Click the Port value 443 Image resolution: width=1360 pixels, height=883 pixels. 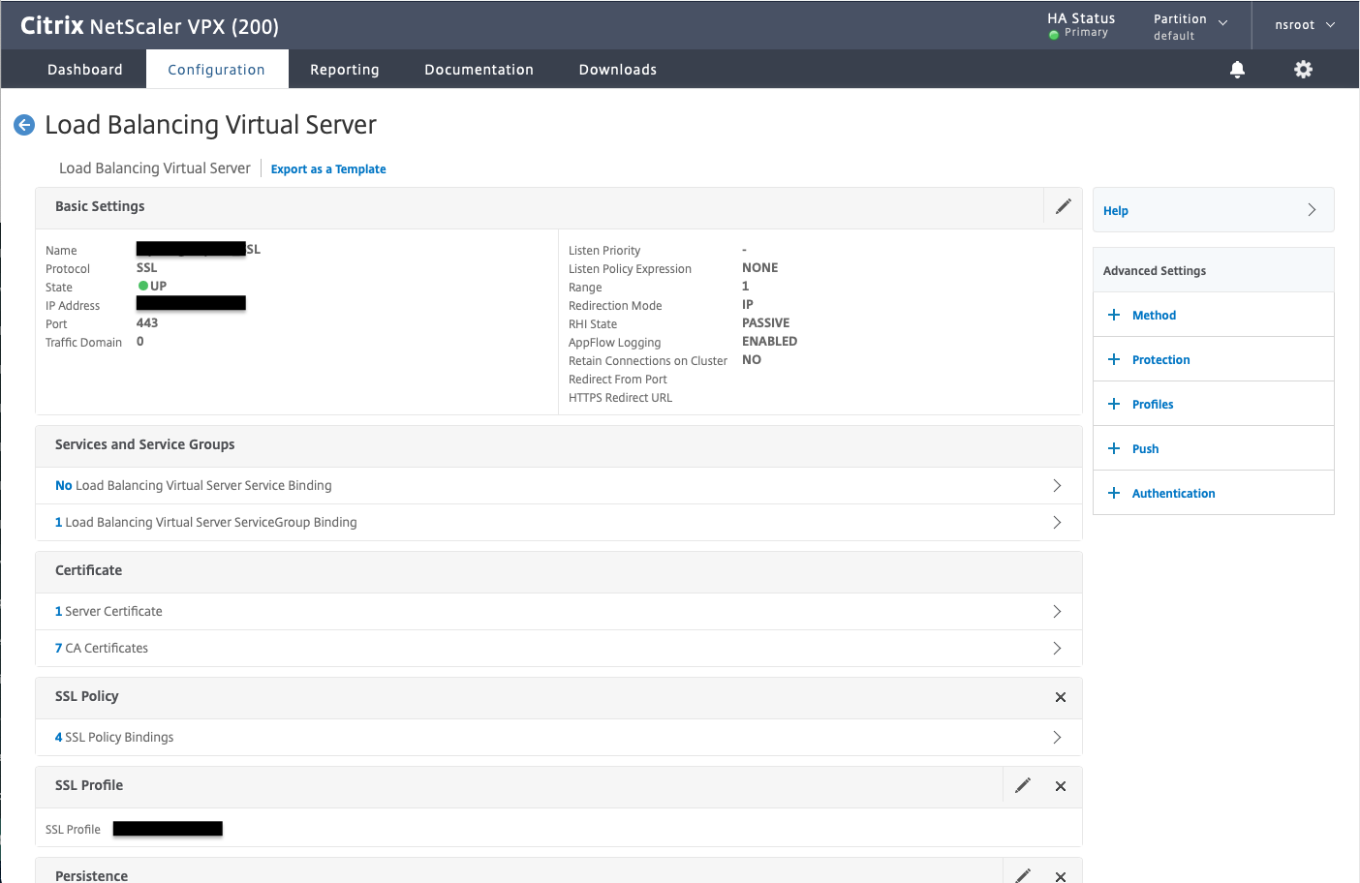[147, 323]
